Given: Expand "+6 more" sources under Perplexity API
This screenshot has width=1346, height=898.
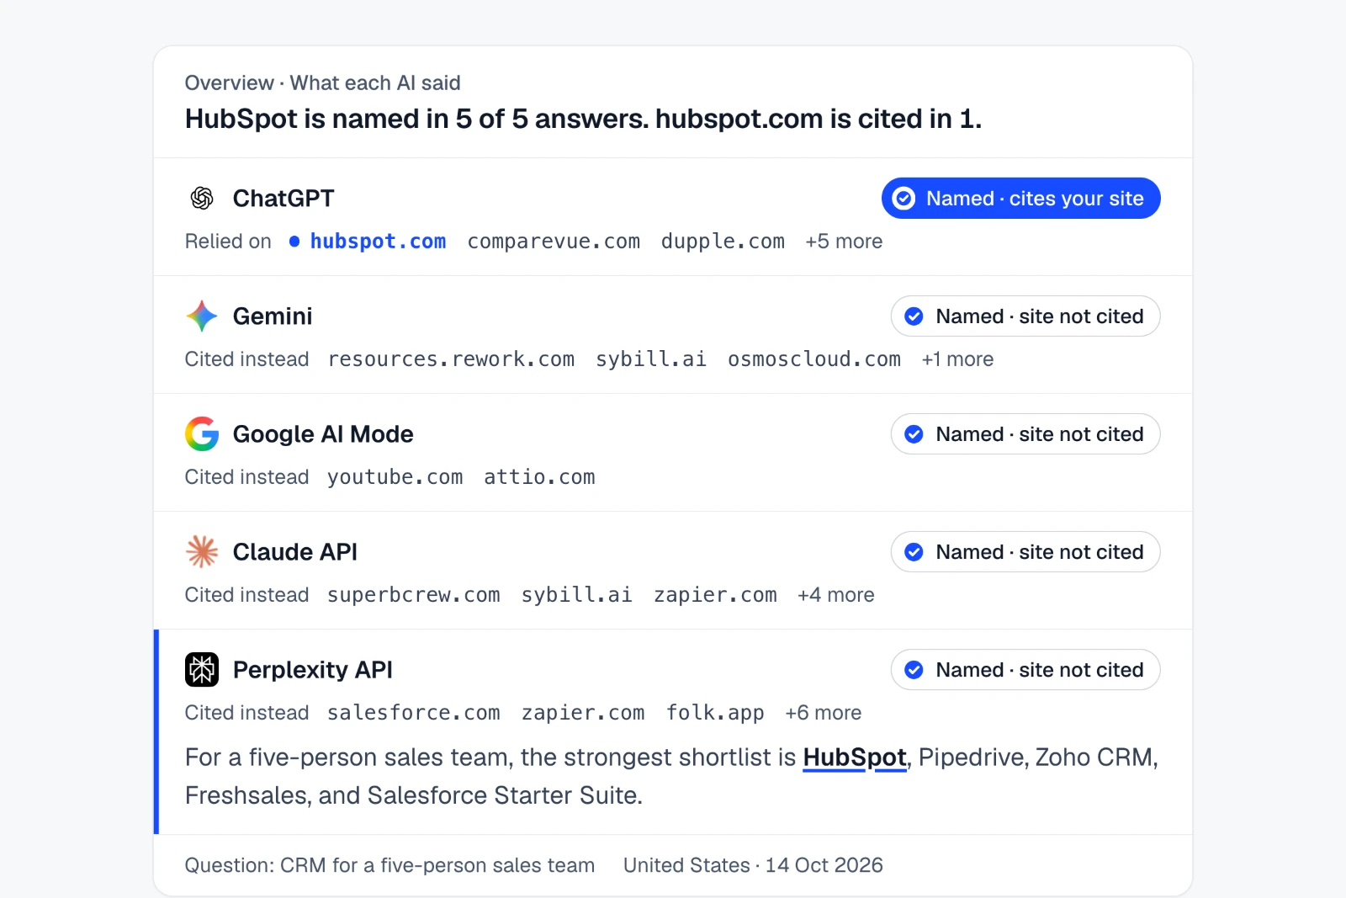Looking at the screenshot, I should [x=824, y=713].
